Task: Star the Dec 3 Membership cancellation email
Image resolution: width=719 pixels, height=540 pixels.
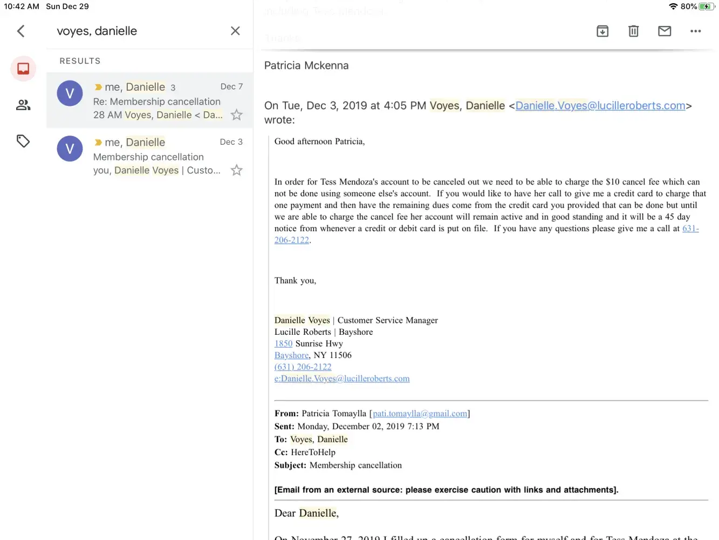Action: click(236, 171)
